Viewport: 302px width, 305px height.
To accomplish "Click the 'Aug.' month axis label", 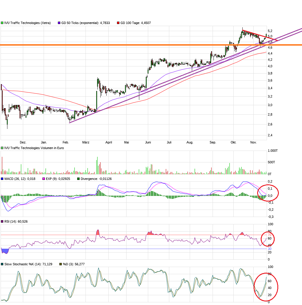I will coord(190,142).
